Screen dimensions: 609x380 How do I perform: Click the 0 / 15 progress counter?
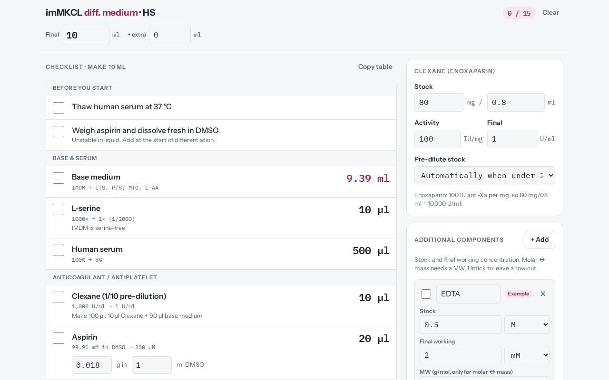click(519, 13)
